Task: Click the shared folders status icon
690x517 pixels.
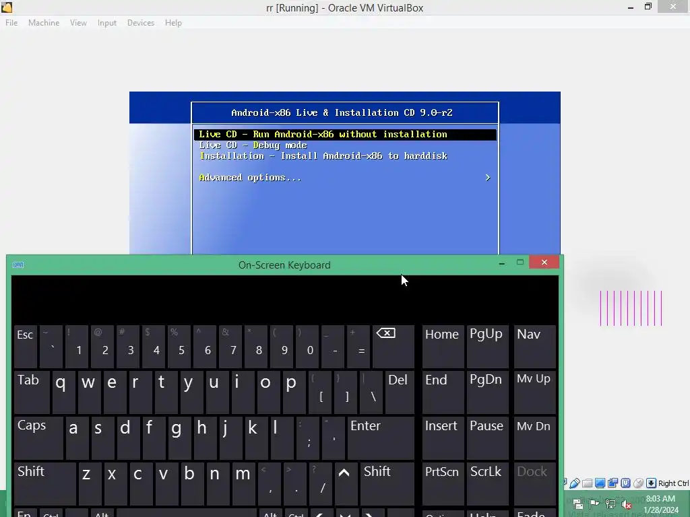Action: (587, 483)
